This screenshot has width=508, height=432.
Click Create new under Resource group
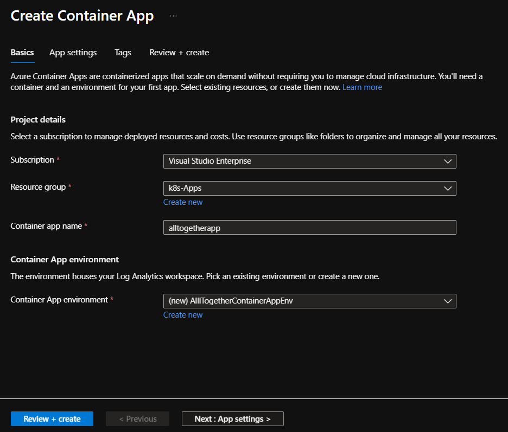[183, 202]
